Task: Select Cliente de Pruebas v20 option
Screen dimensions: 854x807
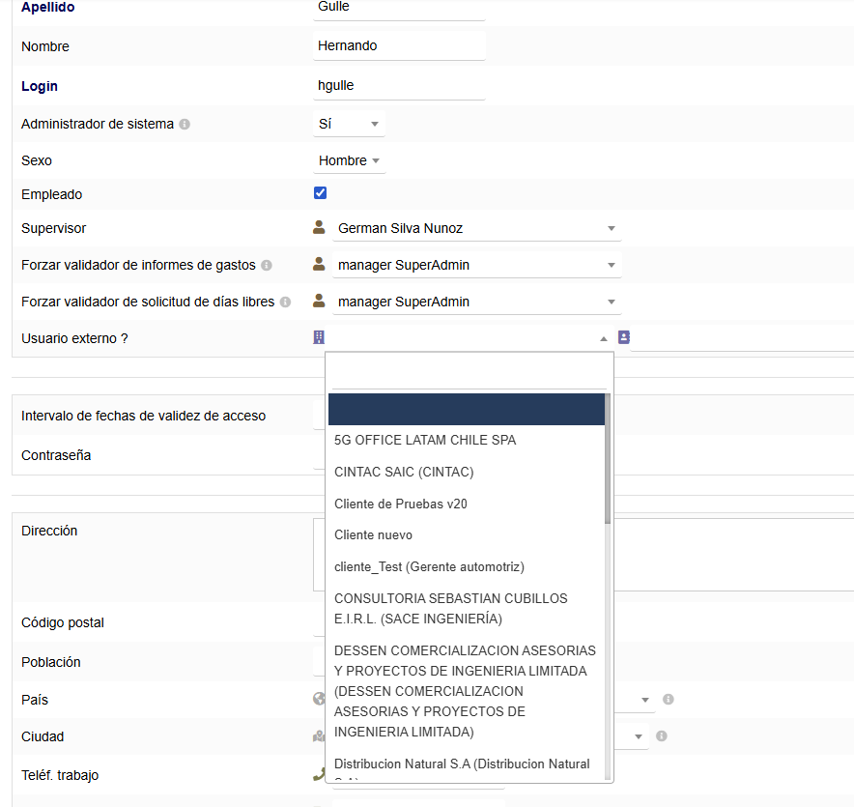Action: tap(401, 504)
